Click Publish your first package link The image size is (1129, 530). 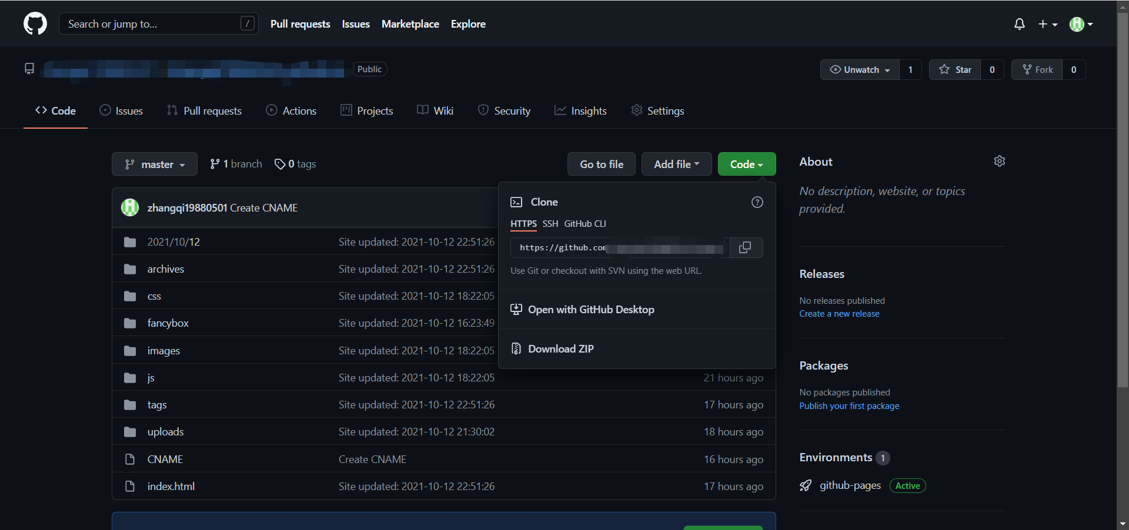[849, 406]
